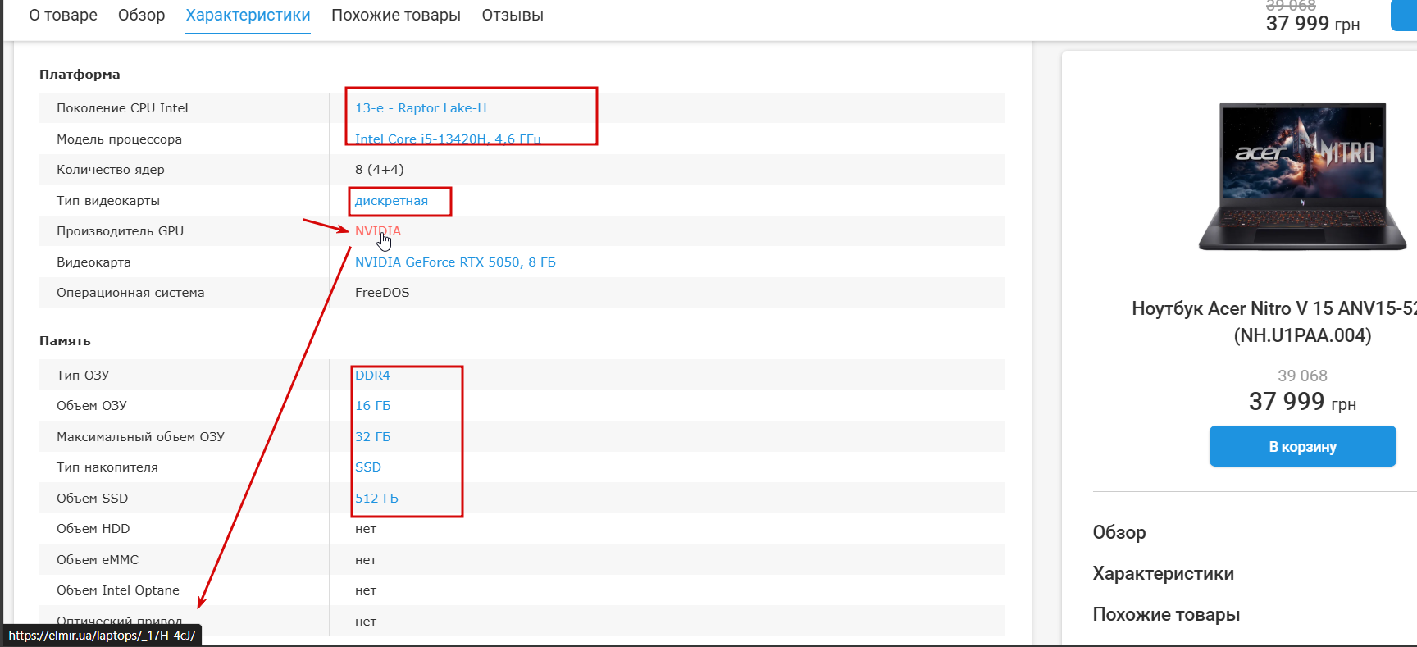Screen dimensions: 1417x647
Task: Click the Производитель GPU label
Action: (x=120, y=231)
